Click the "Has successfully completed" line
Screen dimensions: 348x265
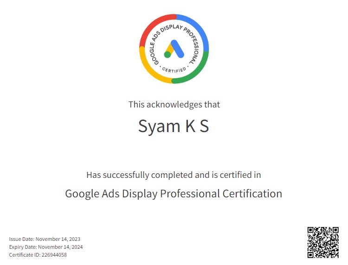174,175
